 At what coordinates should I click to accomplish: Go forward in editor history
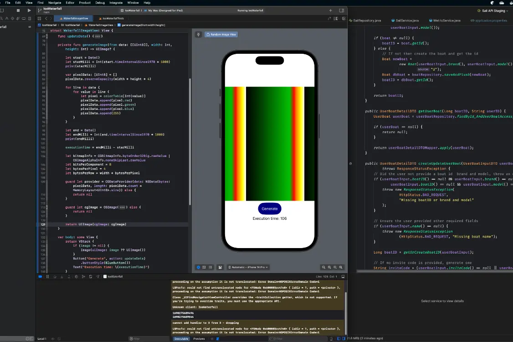tap(51, 18)
